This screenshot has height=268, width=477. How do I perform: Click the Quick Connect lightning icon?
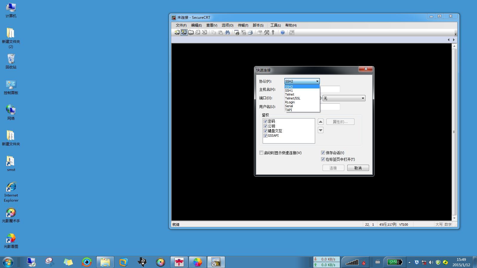(x=184, y=32)
